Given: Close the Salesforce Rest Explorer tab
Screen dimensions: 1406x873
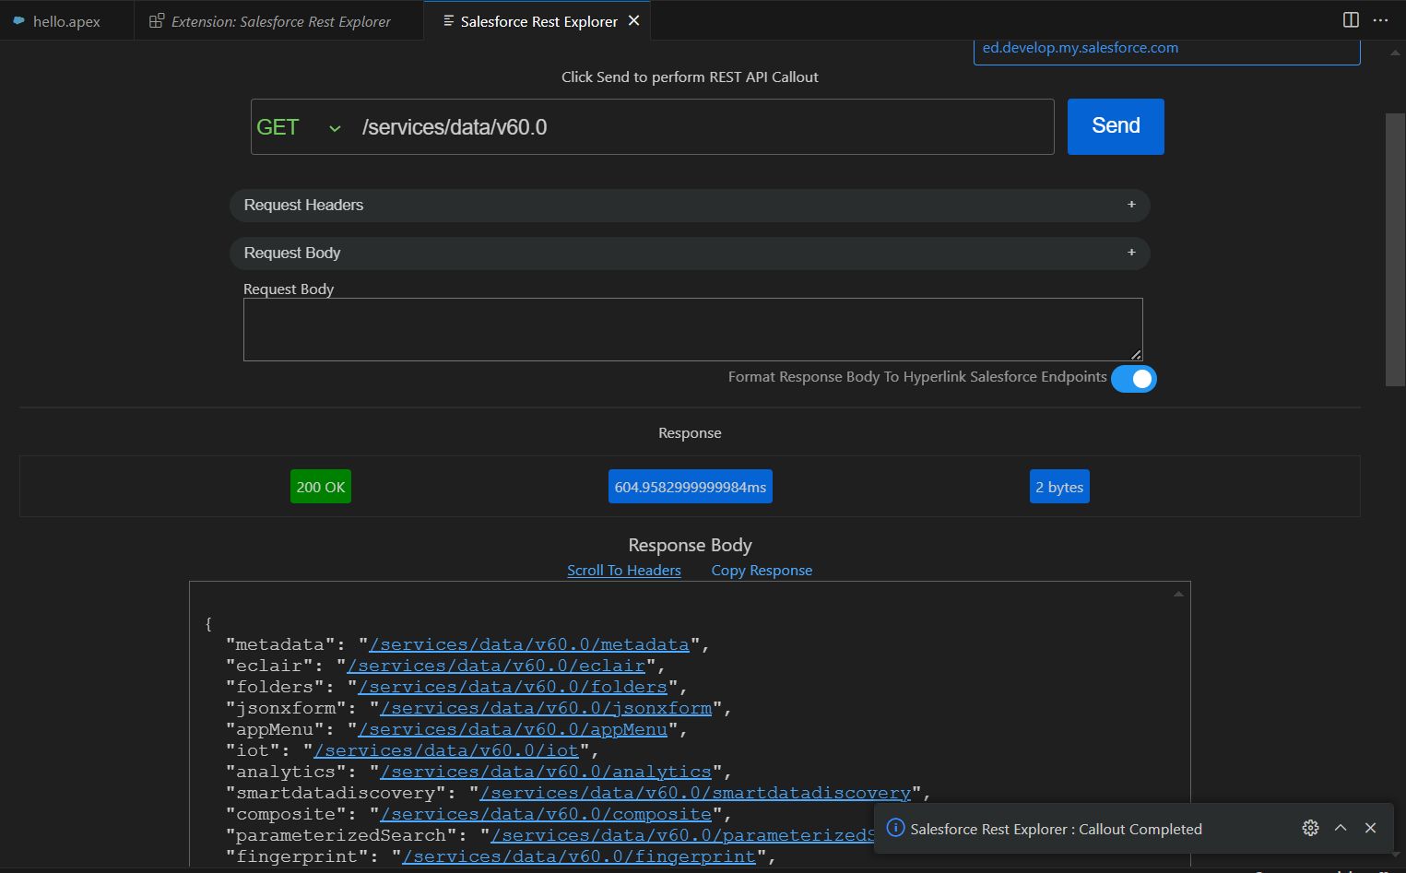Looking at the screenshot, I should point(634,20).
